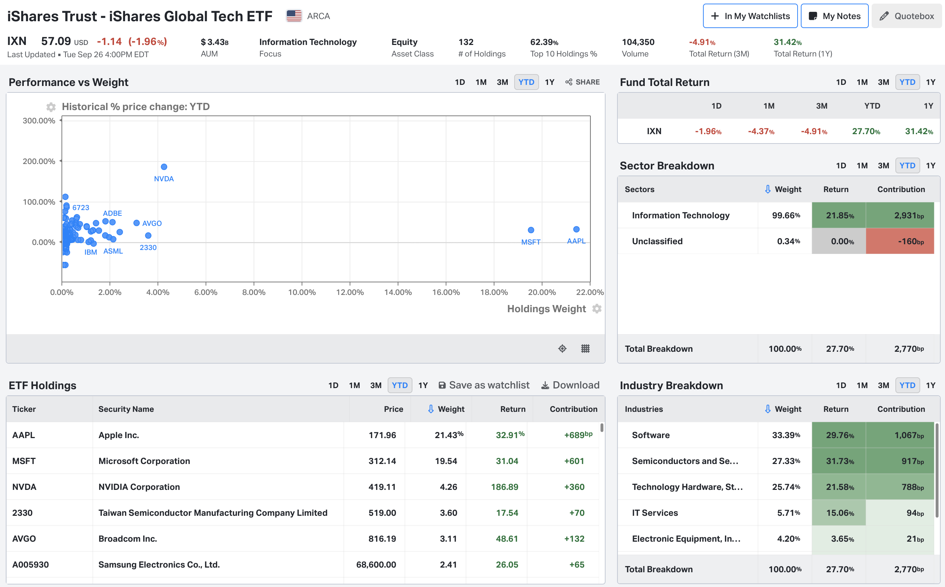Click the Save as watchlist disk icon
The height and width of the screenshot is (587, 945).
click(x=442, y=385)
